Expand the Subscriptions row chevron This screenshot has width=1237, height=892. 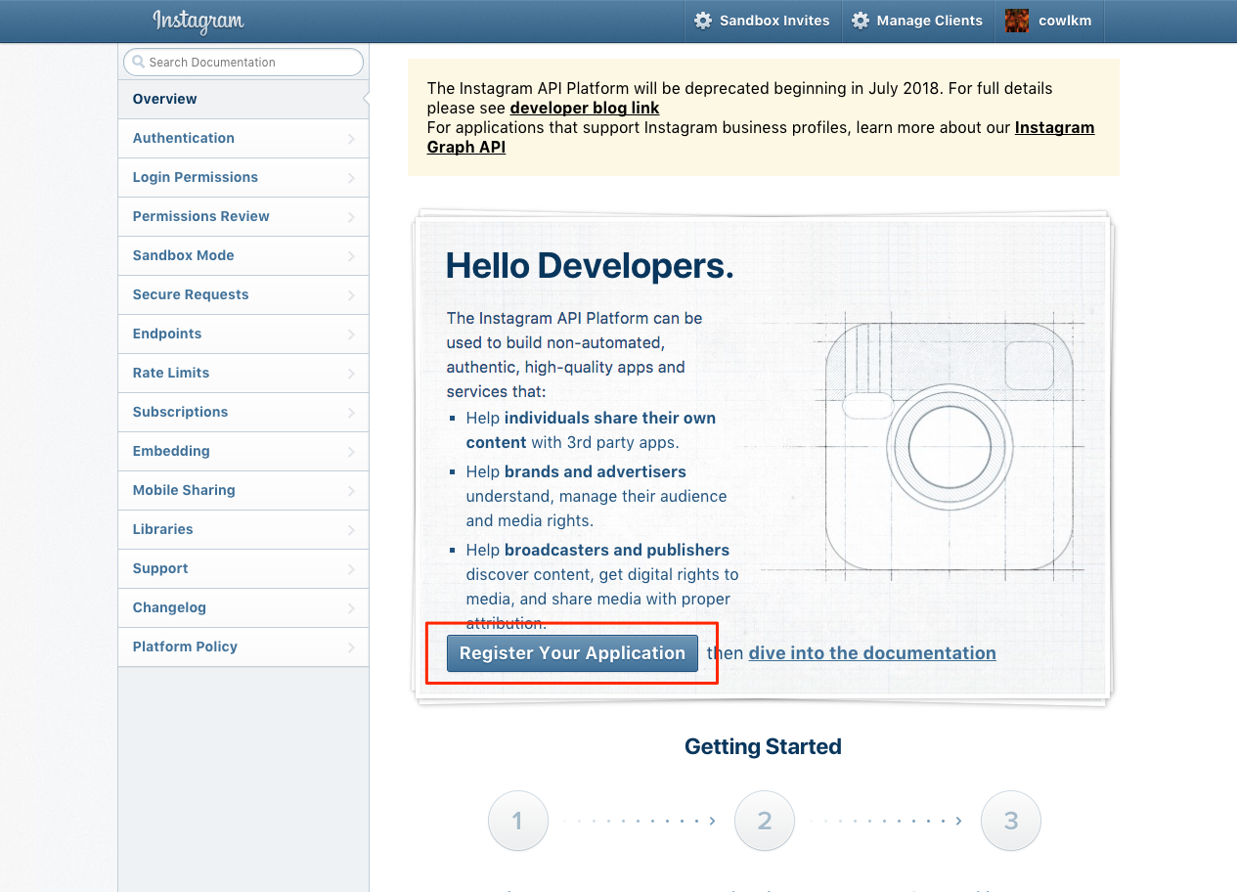point(351,413)
